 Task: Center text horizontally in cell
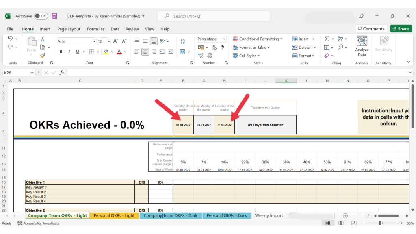coord(145,52)
